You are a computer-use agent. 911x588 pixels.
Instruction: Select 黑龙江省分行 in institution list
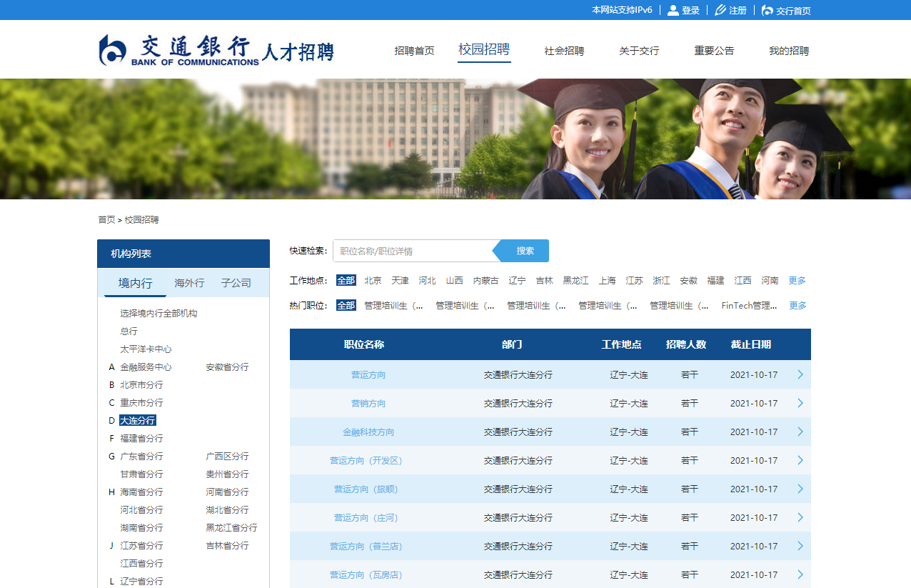[x=231, y=528]
